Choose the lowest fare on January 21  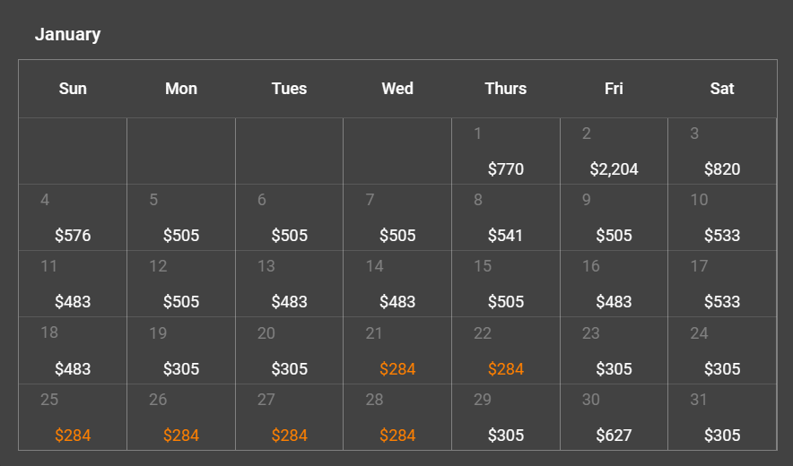click(x=397, y=351)
